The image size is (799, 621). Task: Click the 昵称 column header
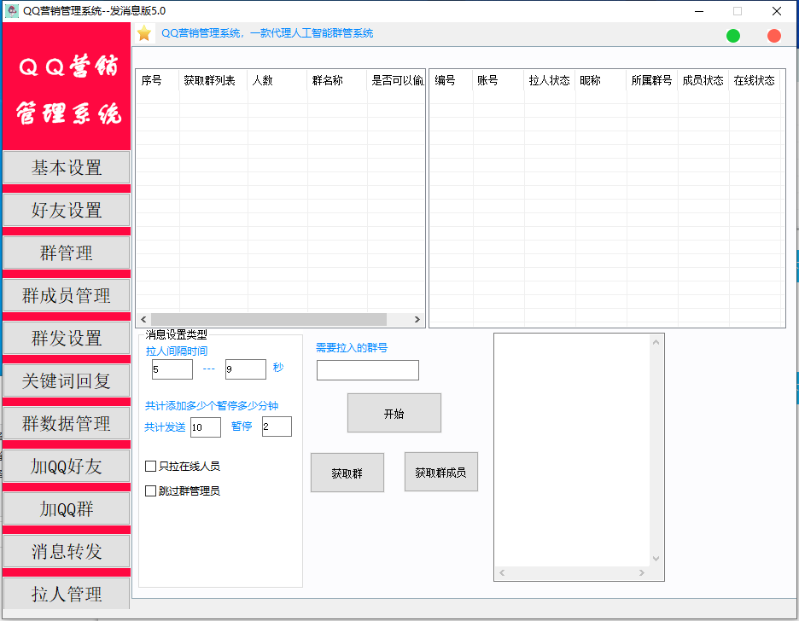coord(601,80)
